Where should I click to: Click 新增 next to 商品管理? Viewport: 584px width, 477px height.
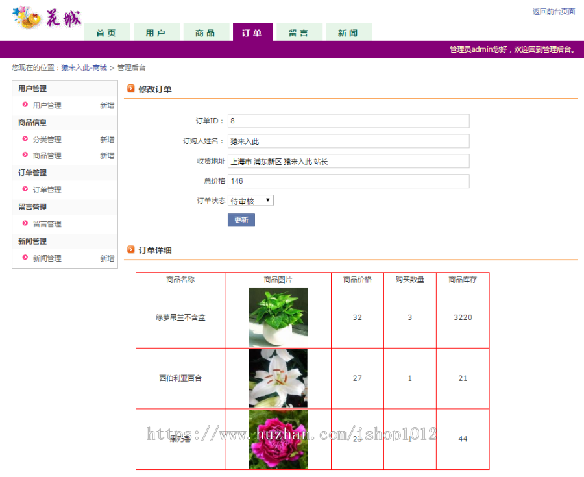click(x=108, y=155)
